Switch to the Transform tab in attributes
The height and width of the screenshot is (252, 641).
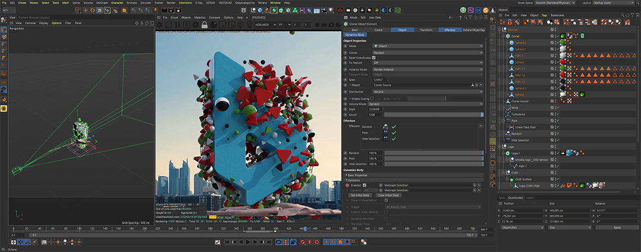point(426,30)
